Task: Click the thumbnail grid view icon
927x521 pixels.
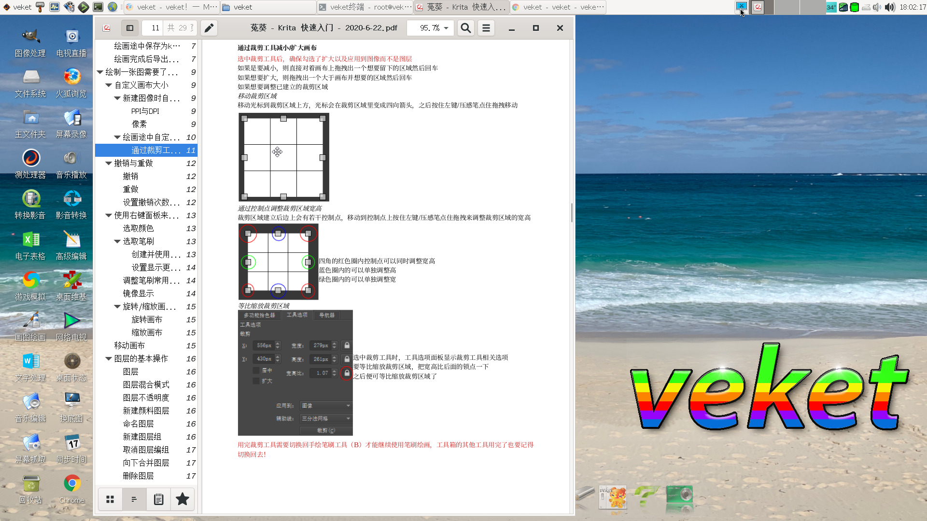Action: point(110,499)
